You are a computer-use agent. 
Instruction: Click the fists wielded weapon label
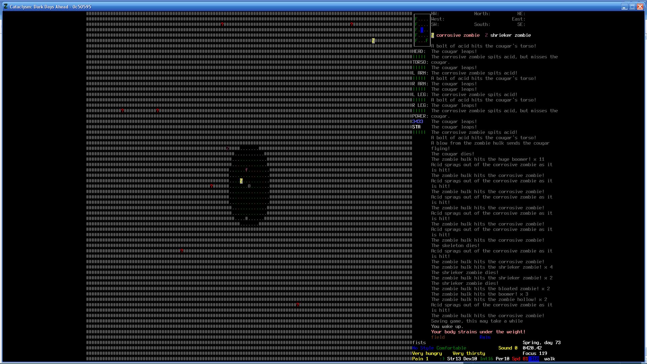pyautogui.click(x=419, y=343)
